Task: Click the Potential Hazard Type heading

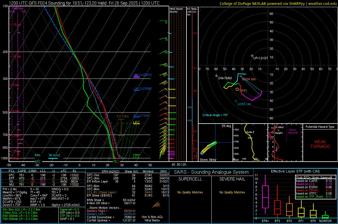Action: [x=320, y=127]
